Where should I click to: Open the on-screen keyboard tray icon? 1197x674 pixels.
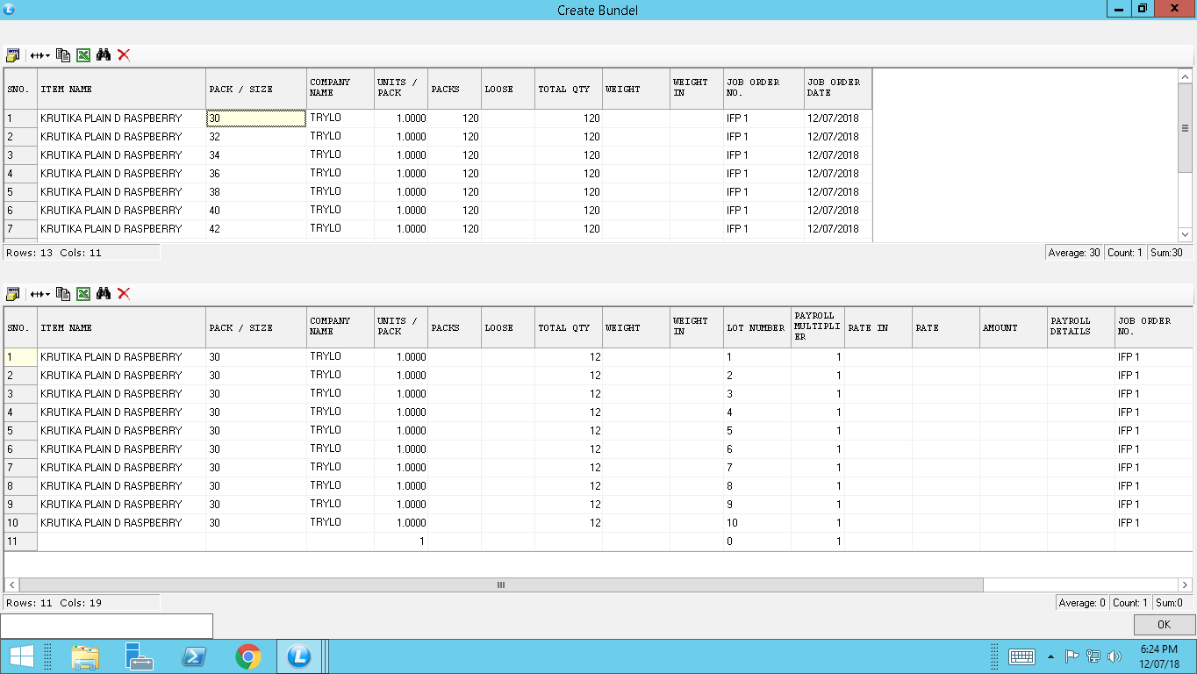(x=1021, y=656)
